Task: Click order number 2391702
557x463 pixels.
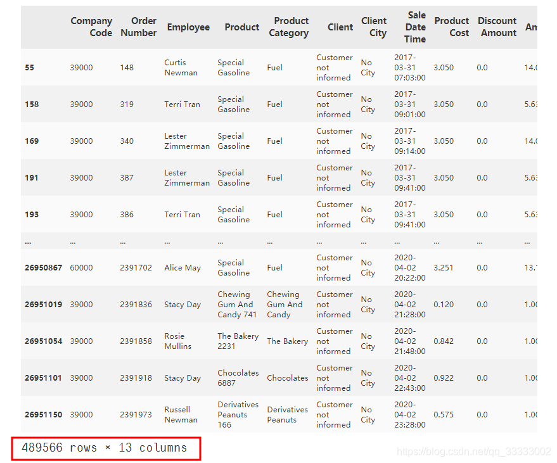Action: [136, 268]
